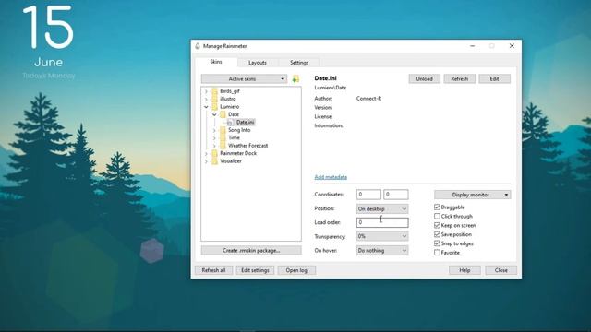Expand the Birds_gif tree node
Image resolution: width=591 pixels, height=332 pixels.
pyautogui.click(x=206, y=91)
